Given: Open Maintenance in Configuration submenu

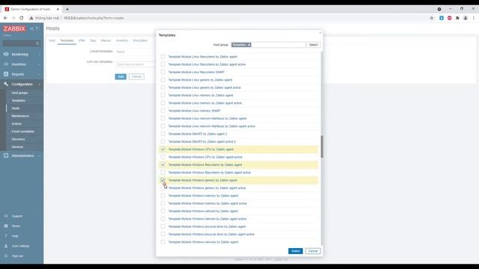Looking at the screenshot, I should click(x=20, y=116).
